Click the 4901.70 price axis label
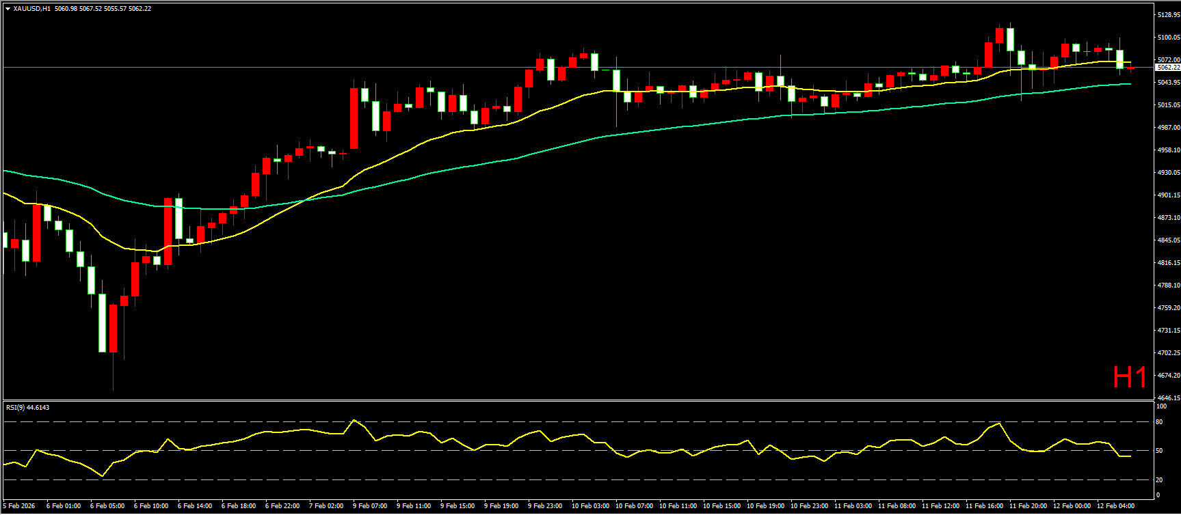This screenshot has height=515, width=1181. click(x=1168, y=195)
